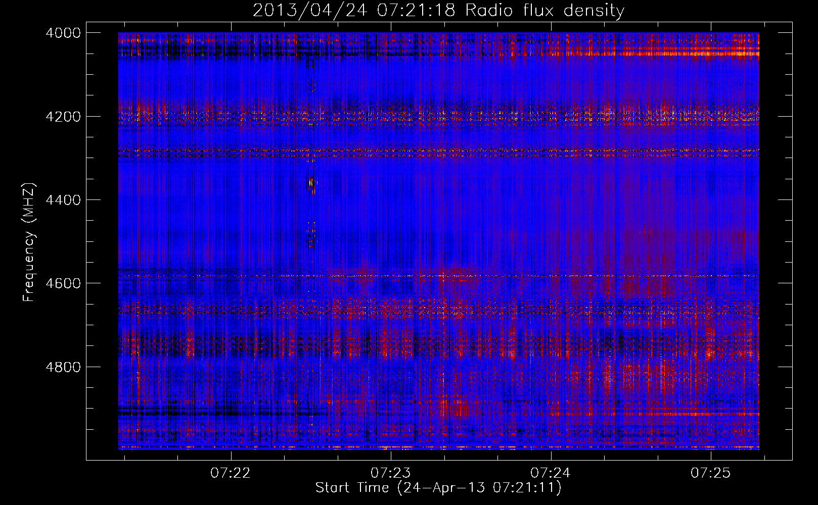
Task: Click the 07:22 time tick label
Action: click(231, 473)
